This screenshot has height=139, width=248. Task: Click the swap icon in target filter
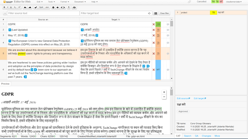[149, 13]
